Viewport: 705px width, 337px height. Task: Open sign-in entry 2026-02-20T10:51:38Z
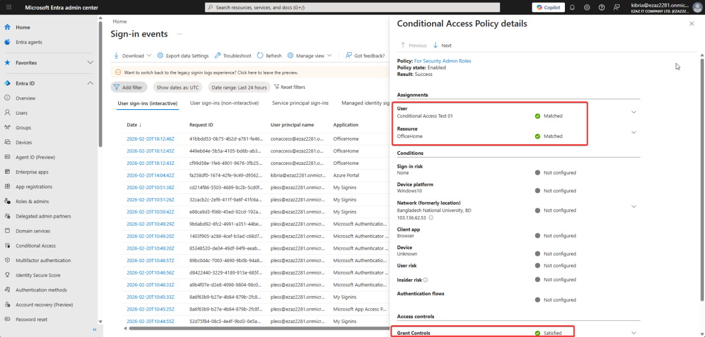point(150,187)
